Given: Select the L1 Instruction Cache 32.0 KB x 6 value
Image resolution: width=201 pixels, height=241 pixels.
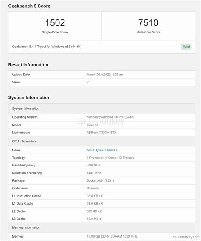Looking at the screenshot, I should pyautogui.click(x=95, y=196).
